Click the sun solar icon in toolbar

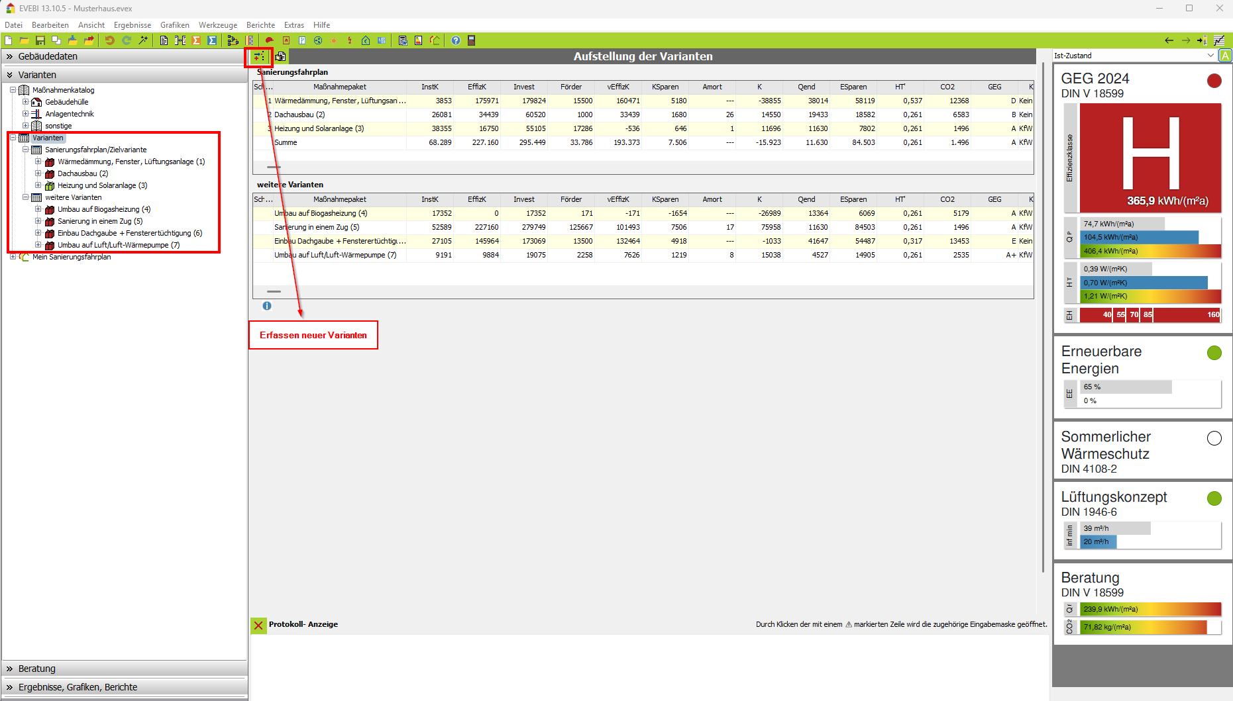click(x=334, y=40)
